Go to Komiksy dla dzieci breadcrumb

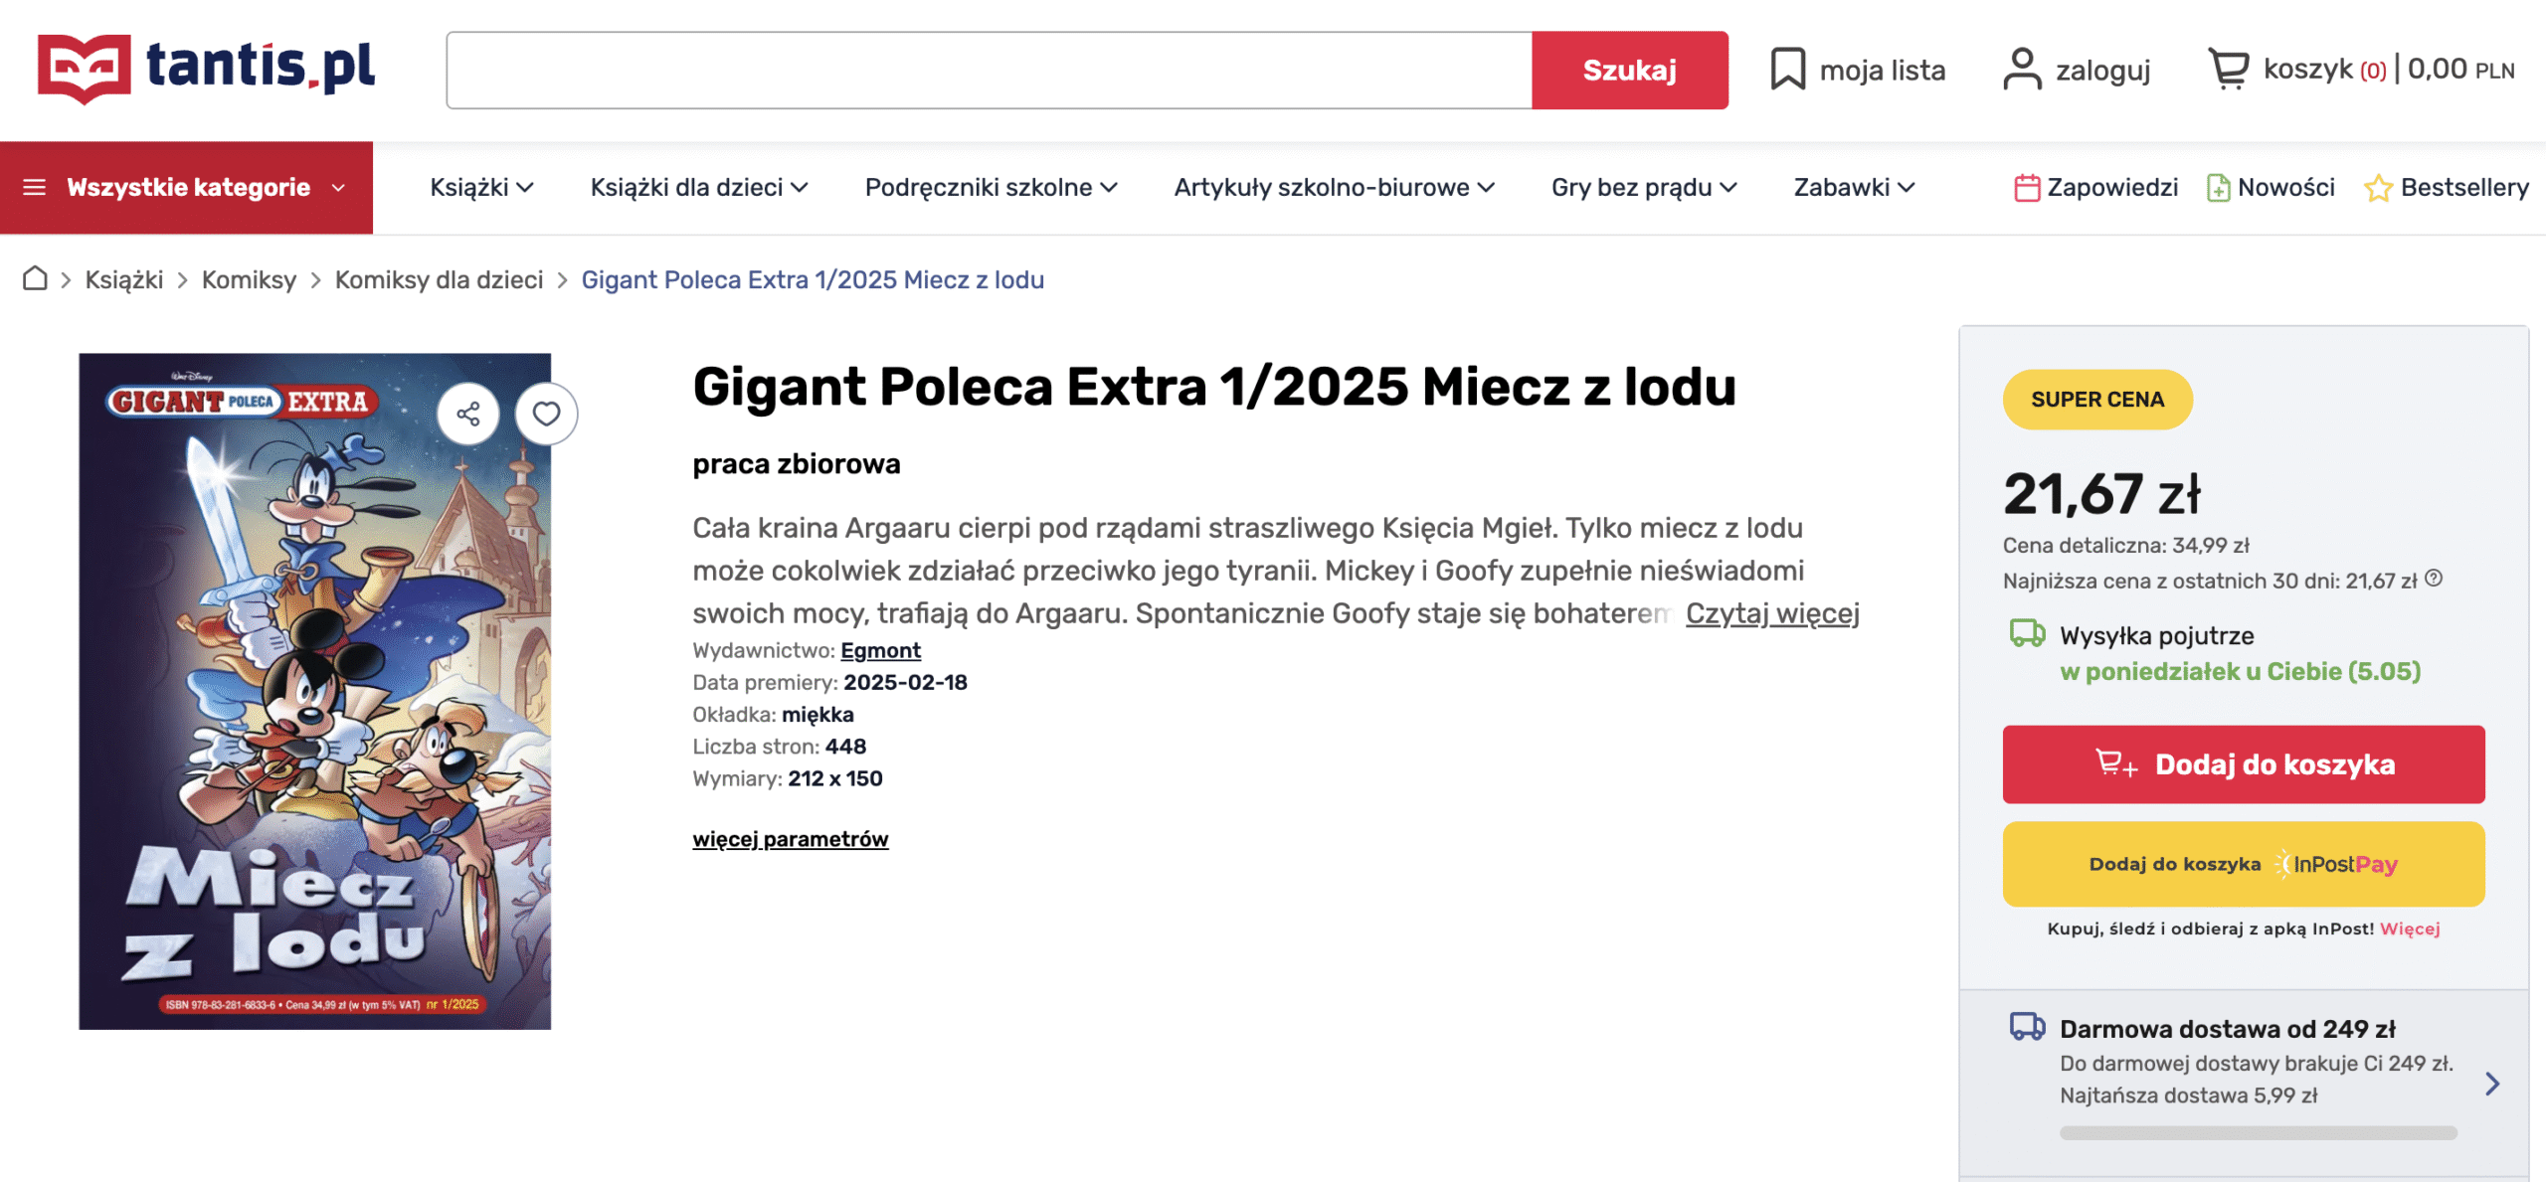(x=439, y=279)
